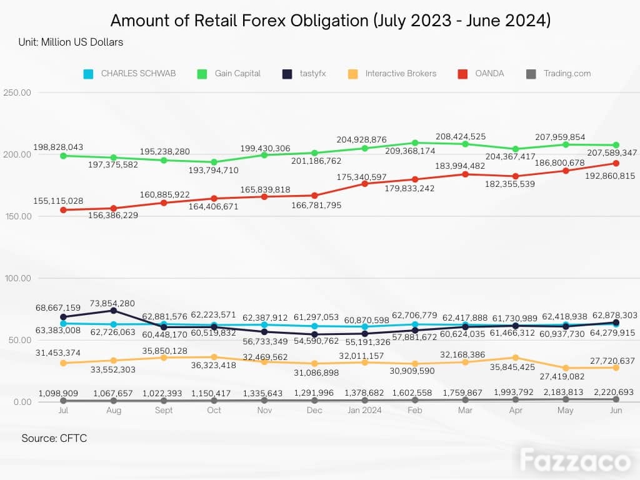Screen dimensions: 640x480
Task: Click the 207,589,347 data label
Action: tap(612, 152)
